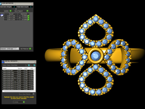Close the Gem Reporter panel

point(32,4)
